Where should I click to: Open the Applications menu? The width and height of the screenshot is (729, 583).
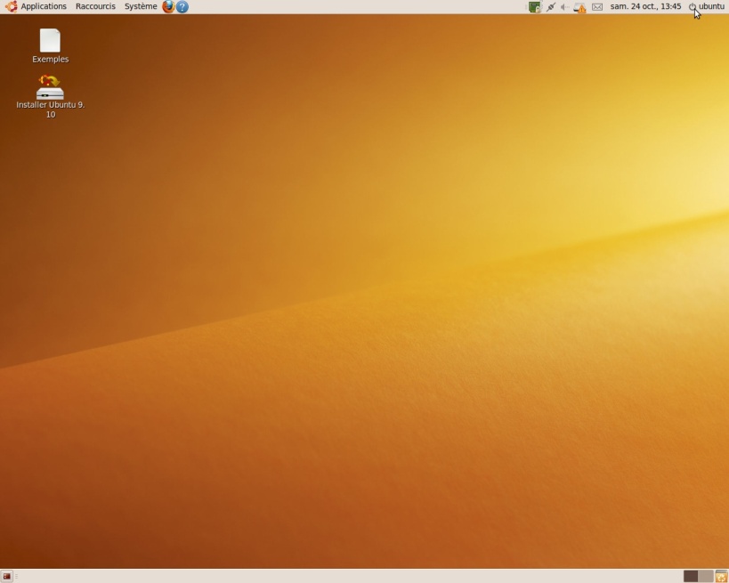pos(44,6)
